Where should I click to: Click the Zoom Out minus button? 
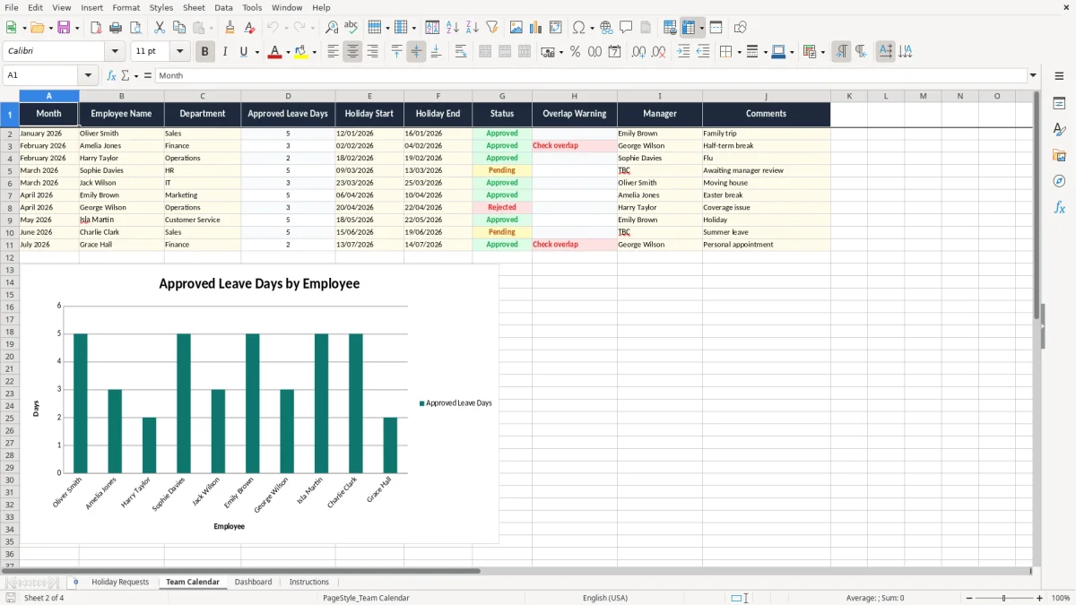968,598
